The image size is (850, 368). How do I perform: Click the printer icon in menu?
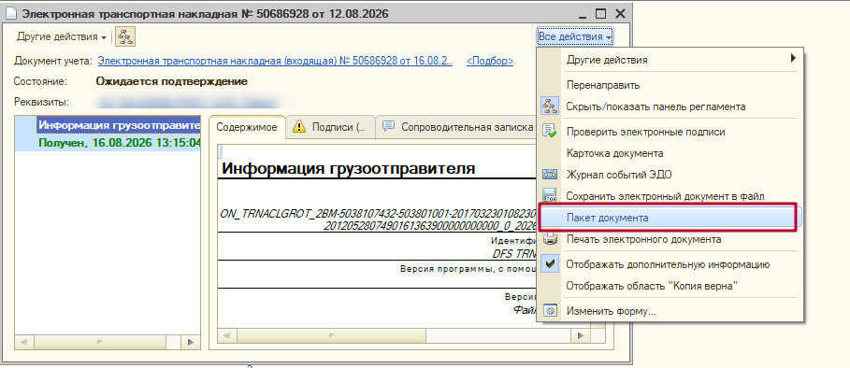550,239
